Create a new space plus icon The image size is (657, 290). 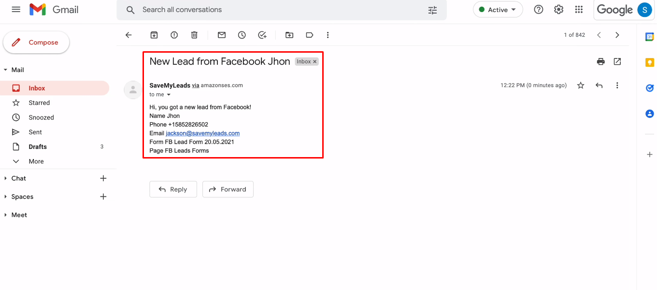tap(103, 197)
